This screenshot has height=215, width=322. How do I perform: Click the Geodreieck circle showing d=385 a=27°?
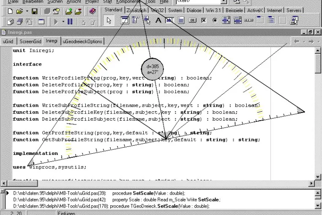coord(153,69)
